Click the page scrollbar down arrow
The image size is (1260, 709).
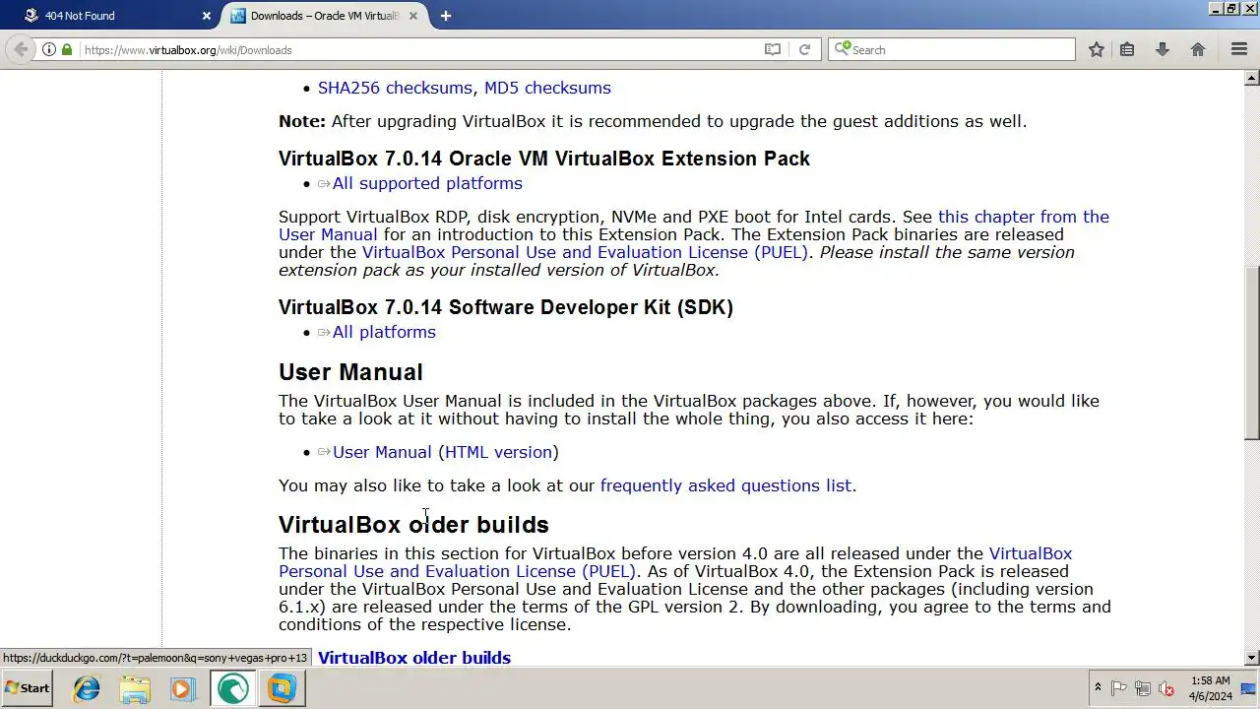1252,658
